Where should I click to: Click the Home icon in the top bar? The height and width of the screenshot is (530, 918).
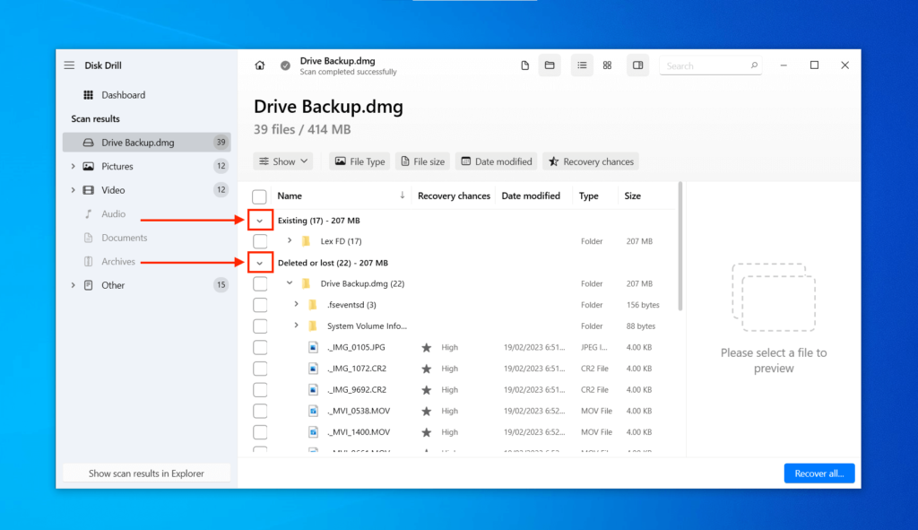point(259,65)
